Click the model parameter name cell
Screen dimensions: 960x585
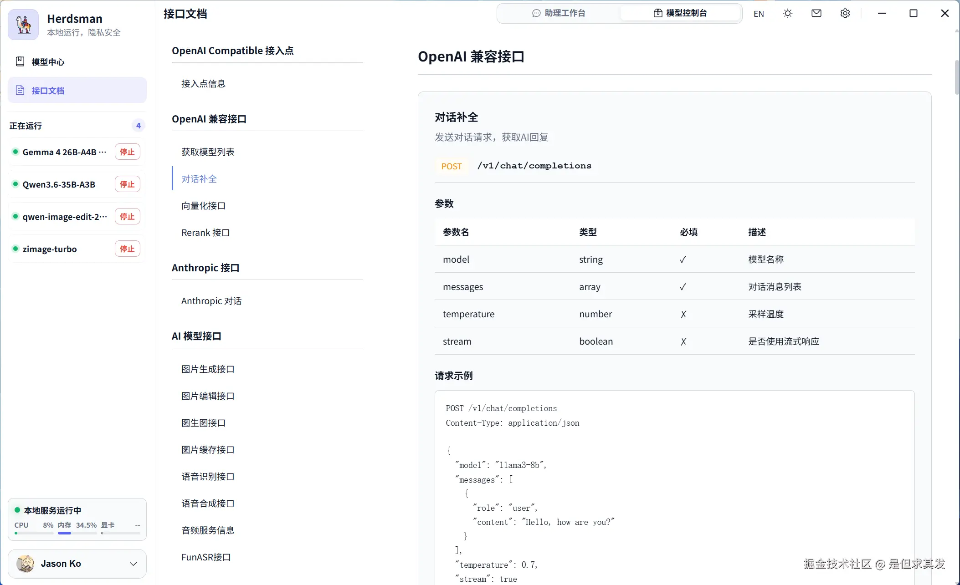(456, 259)
